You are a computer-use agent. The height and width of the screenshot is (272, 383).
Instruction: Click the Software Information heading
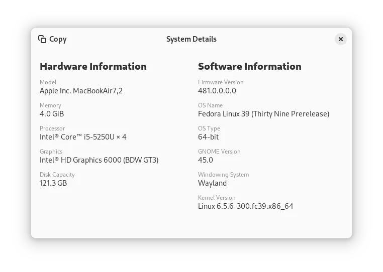click(249, 66)
